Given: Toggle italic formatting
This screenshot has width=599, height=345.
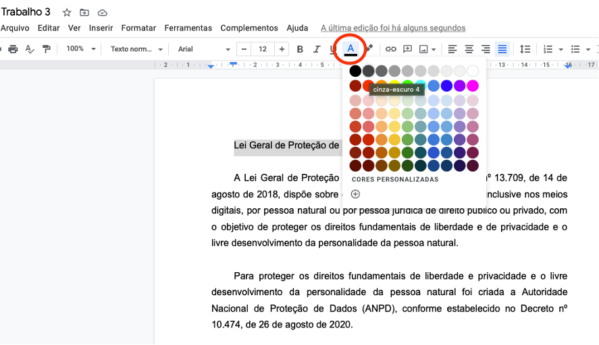Looking at the screenshot, I should click(316, 49).
